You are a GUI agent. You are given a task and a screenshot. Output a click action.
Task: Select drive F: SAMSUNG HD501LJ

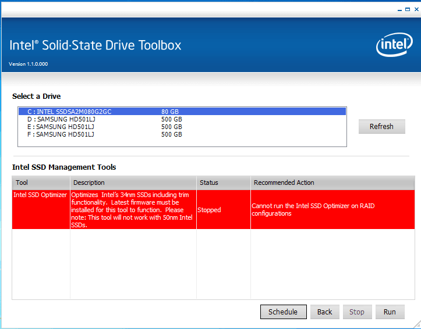pos(182,134)
